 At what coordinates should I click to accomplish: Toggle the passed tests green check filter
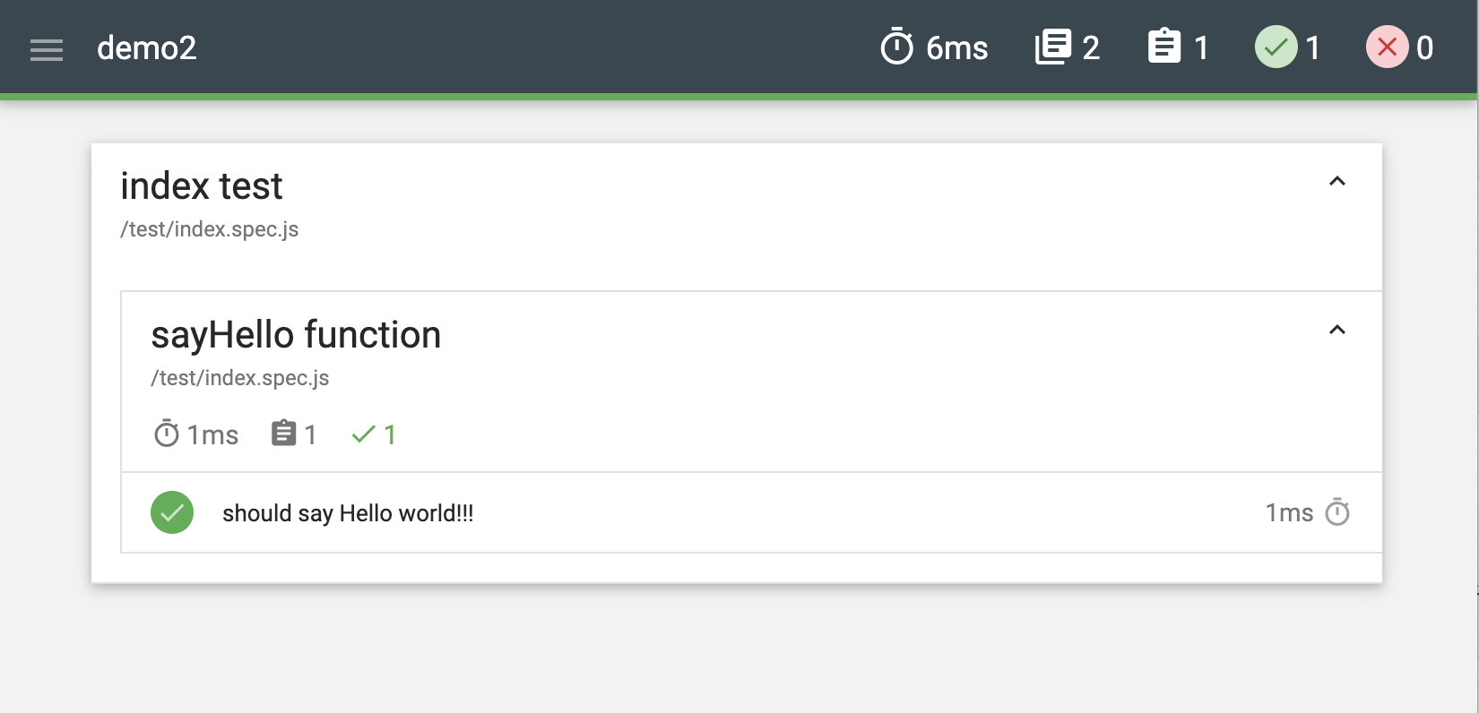coord(1276,47)
